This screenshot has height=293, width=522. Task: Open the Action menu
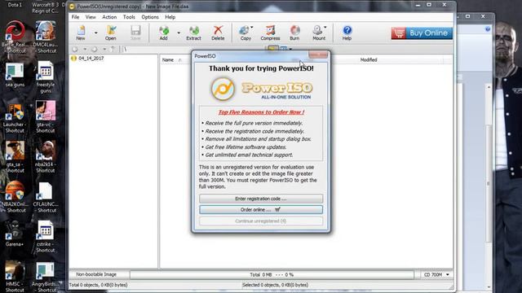pos(109,17)
